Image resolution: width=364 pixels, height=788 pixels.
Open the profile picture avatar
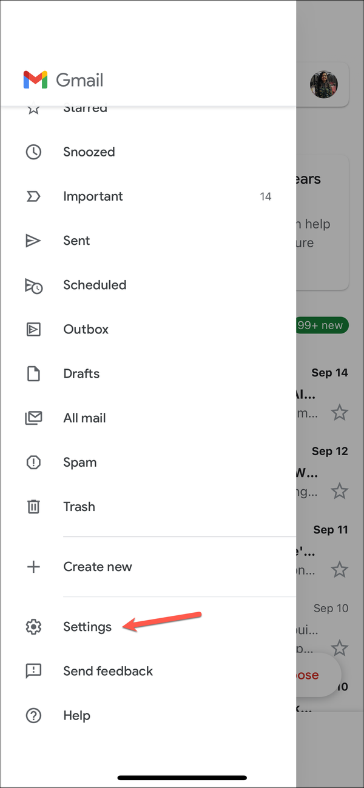[324, 84]
